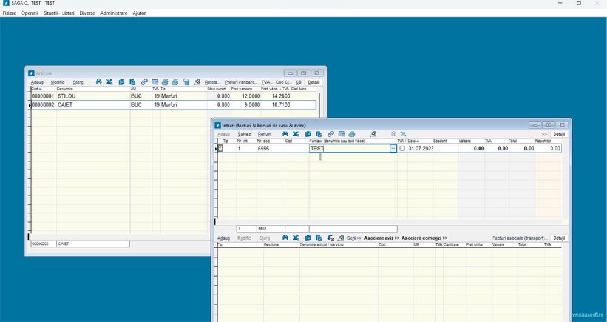The width and height of the screenshot is (607, 322).
Task: Click Detalii button in Articole window
Action: point(314,82)
